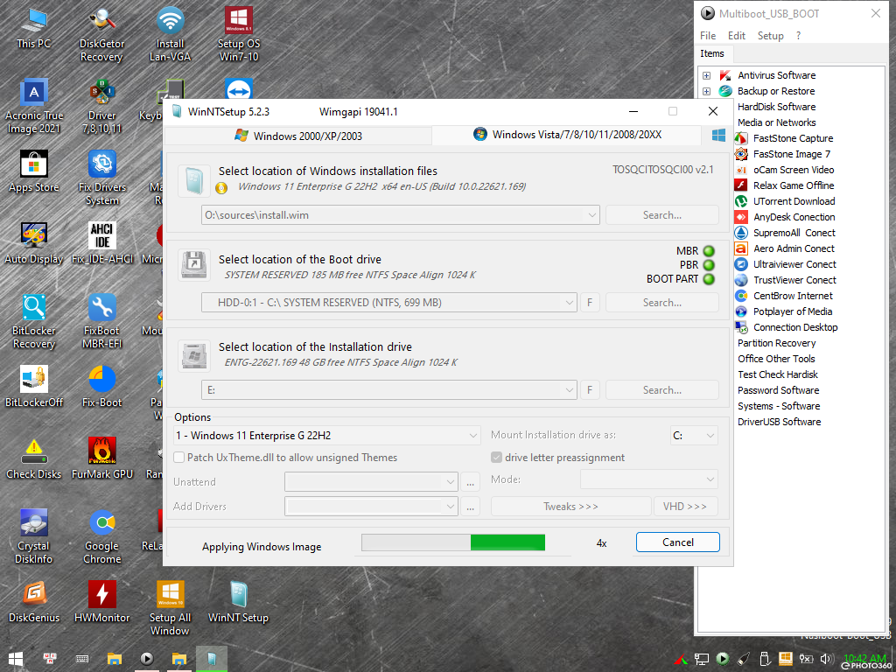Select Items tab in Multiboot_USB_BOOT
The image size is (896, 672).
click(712, 53)
